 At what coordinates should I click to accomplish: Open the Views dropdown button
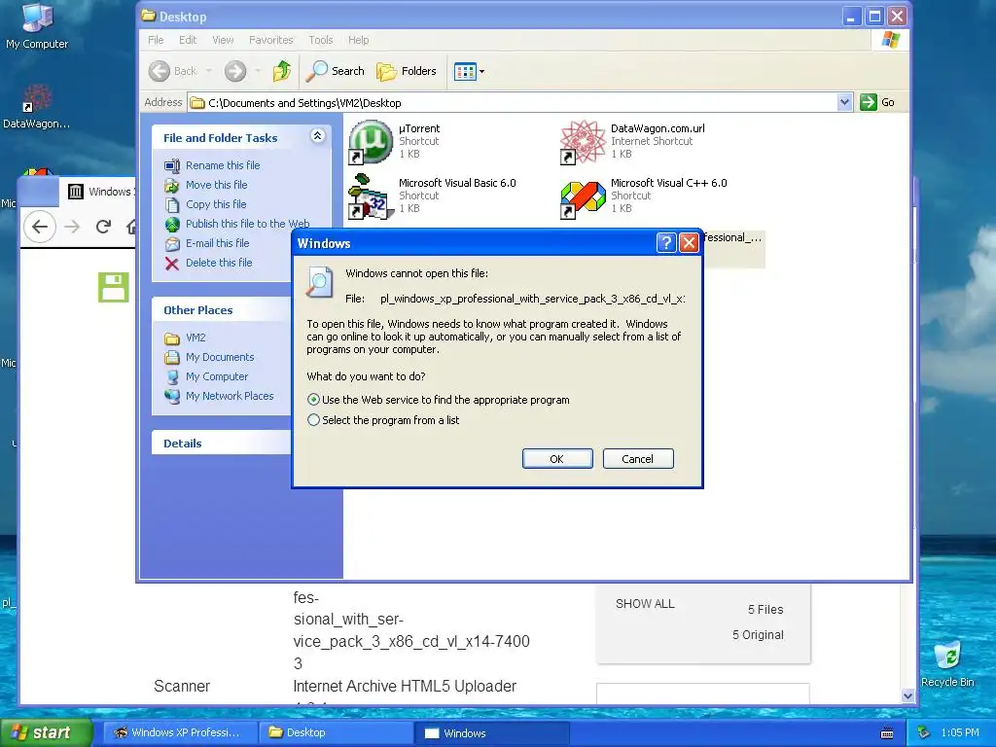coord(470,71)
